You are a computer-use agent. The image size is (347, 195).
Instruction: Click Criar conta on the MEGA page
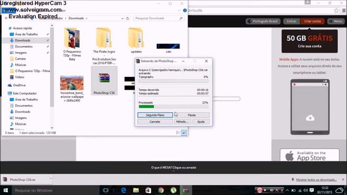pos(312,21)
